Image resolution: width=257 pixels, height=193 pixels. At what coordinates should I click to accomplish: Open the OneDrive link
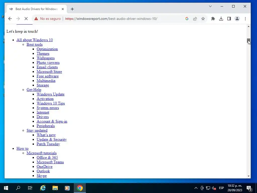(x=45, y=167)
